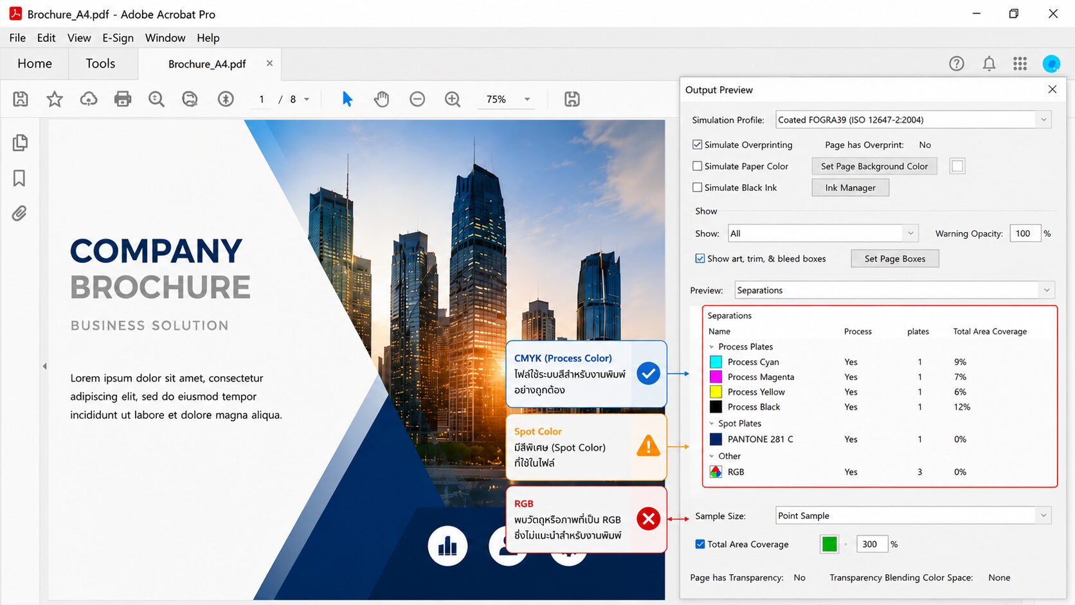Enable Simulate Black Ink checkbox
1075x605 pixels.
point(697,187)
